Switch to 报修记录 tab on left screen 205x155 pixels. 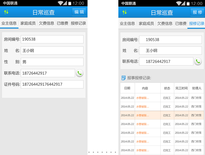(x=78, y=23)
